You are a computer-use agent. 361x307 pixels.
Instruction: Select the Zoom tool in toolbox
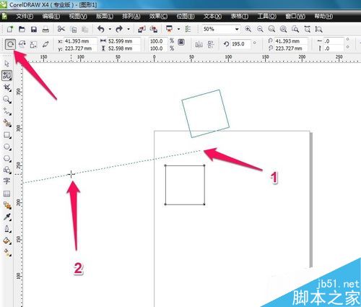click(6, 99)
